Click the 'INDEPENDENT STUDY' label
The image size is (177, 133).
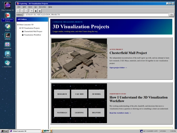tap(118, 94)
